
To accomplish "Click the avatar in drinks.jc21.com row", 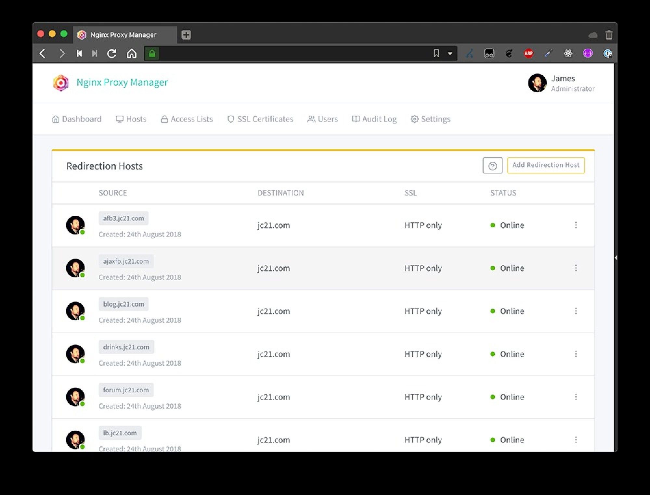I will pyautogui.click(x=75, y=354).
